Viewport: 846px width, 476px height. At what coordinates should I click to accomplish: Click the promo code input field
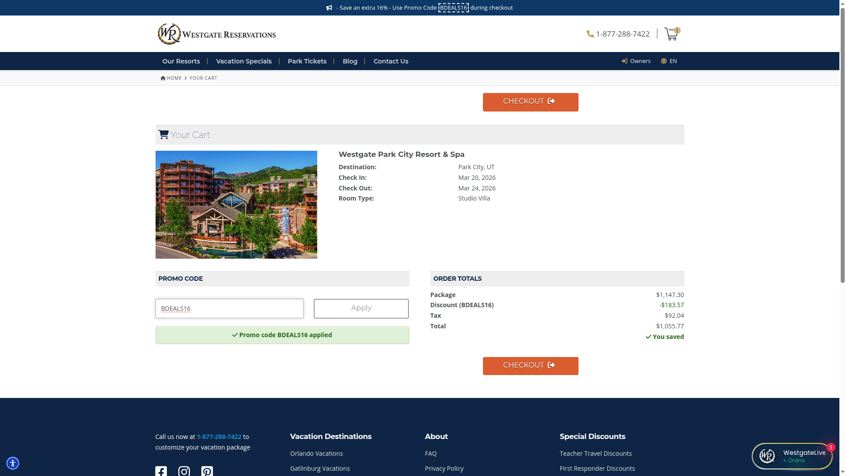229,309
